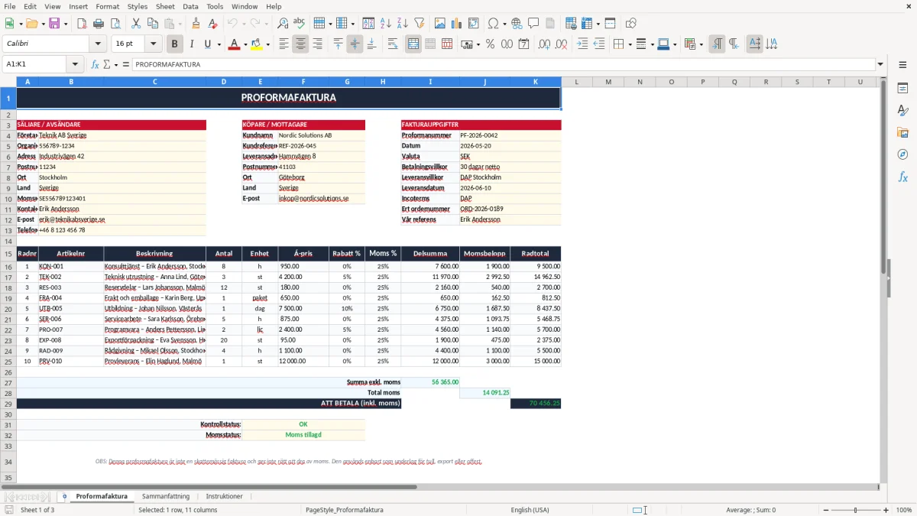Screen dimensions: 917x516
Task: Open the font size dropdown
Action: 153,44
